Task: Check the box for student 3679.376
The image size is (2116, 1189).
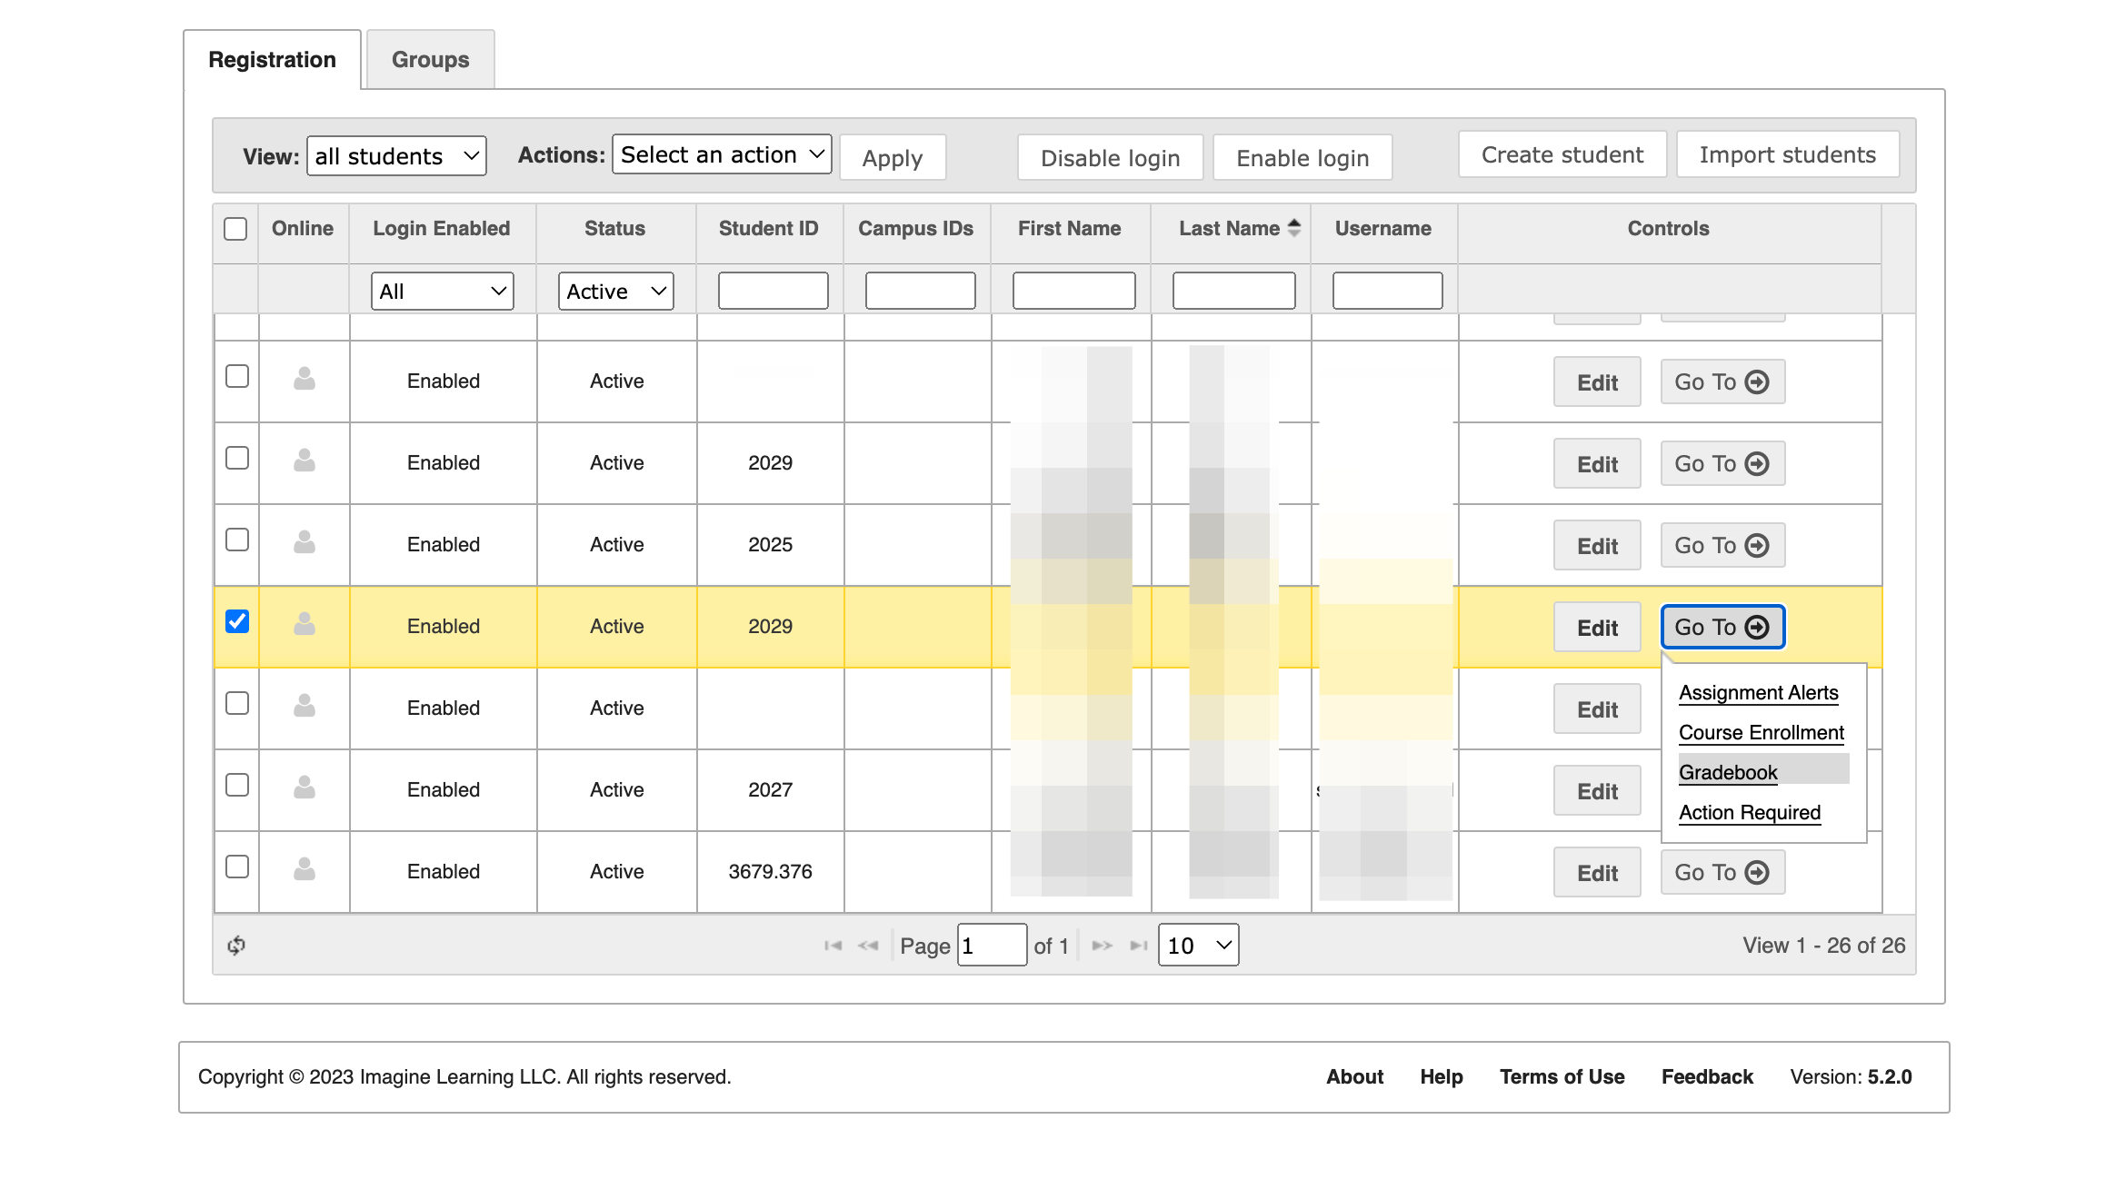Action: coord(237,867)
